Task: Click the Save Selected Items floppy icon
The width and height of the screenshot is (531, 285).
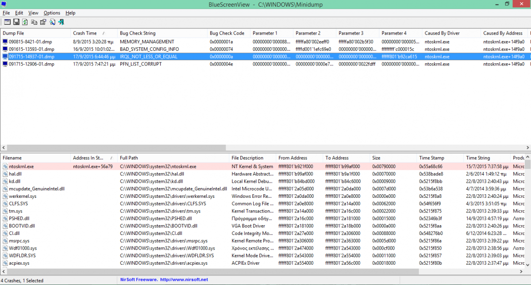Action: point(16,22)
